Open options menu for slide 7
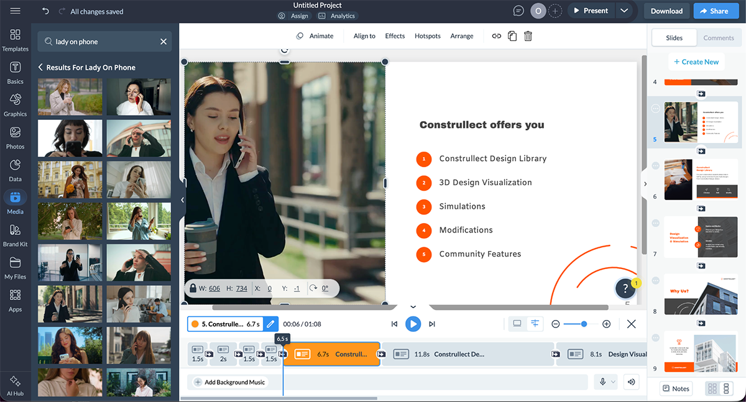This screenshot has width=746, height=402. point(655,222)
